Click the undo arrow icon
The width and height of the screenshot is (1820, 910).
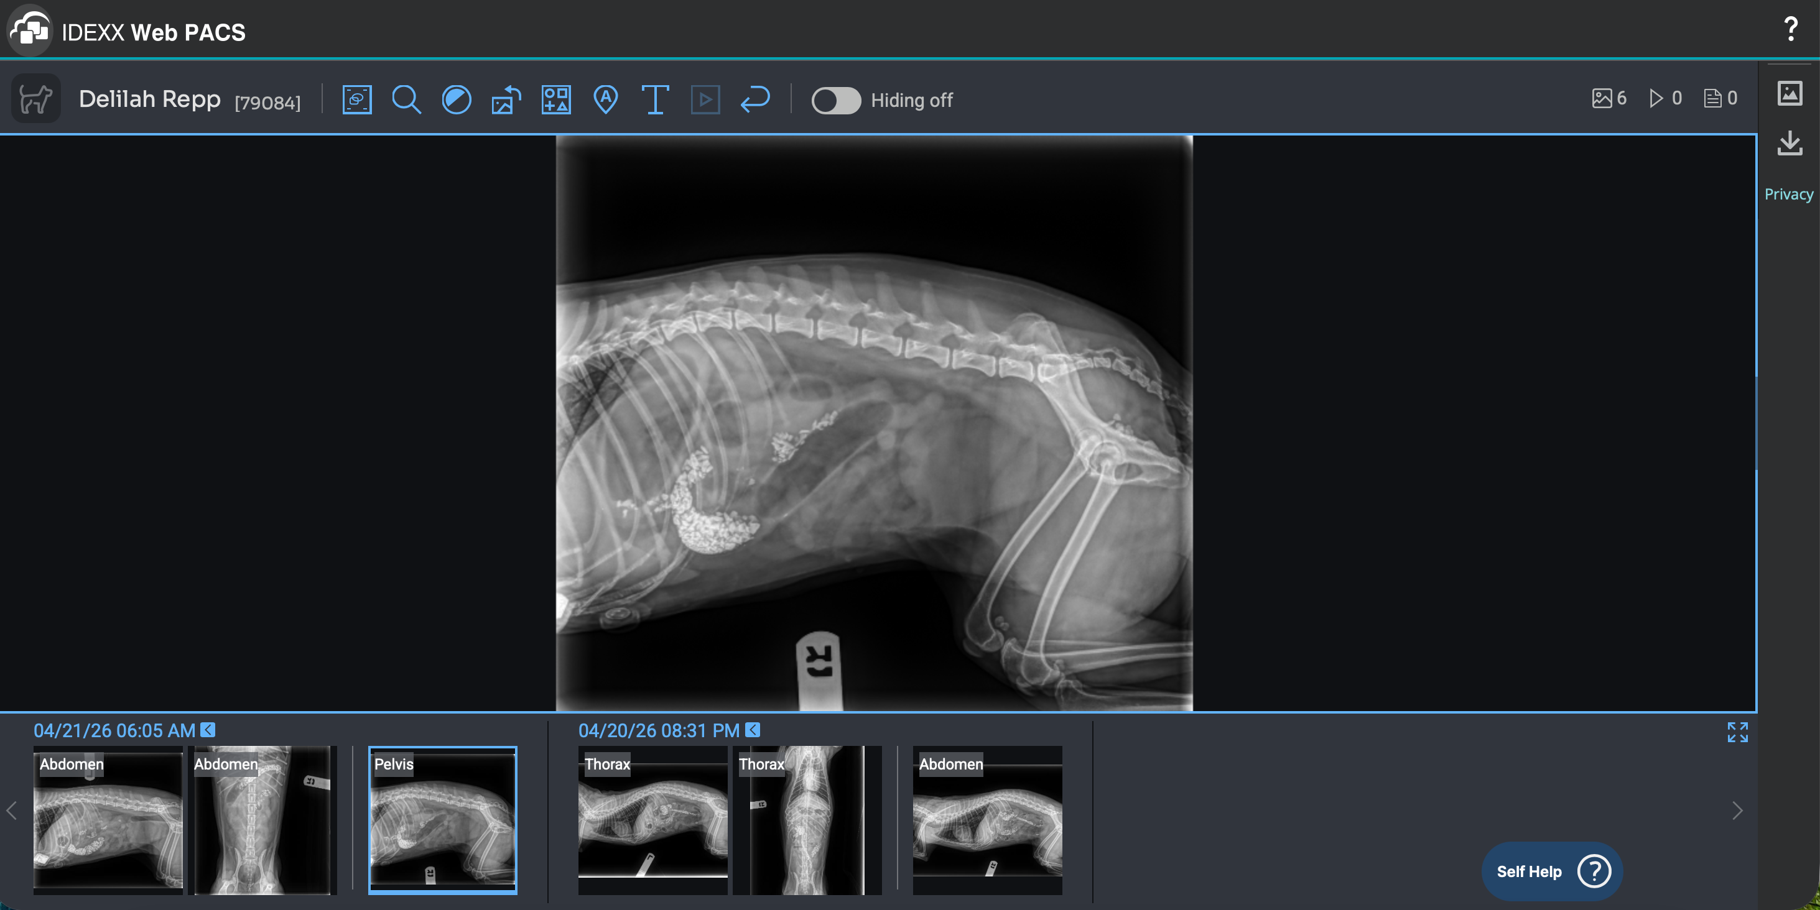(754, 99)
